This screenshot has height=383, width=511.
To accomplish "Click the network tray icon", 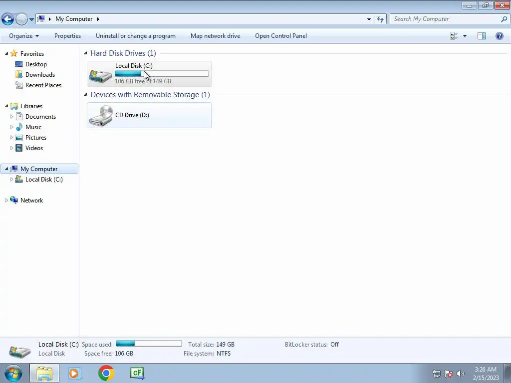I will pyautogui.click(x=436, y=374).
